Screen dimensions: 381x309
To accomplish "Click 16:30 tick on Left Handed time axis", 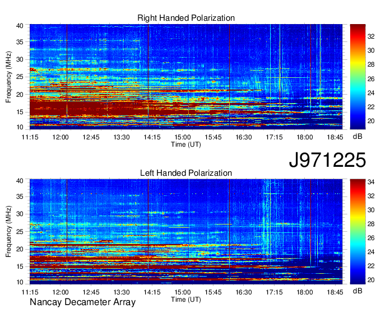I will (244, 292).
